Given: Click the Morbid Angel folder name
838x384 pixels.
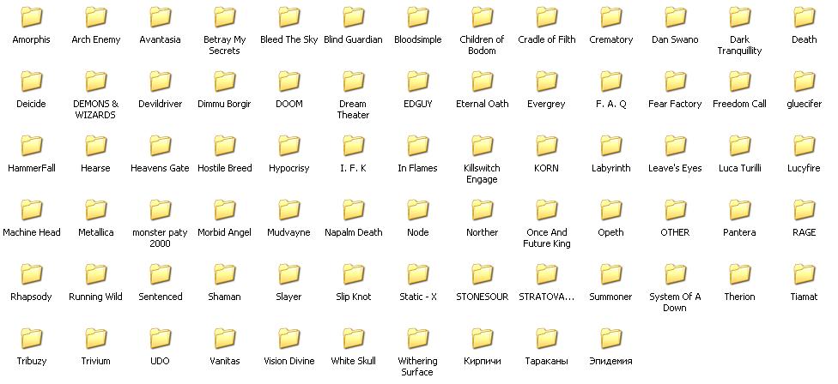Looking at the screenshot, I should tap(224, 232).
